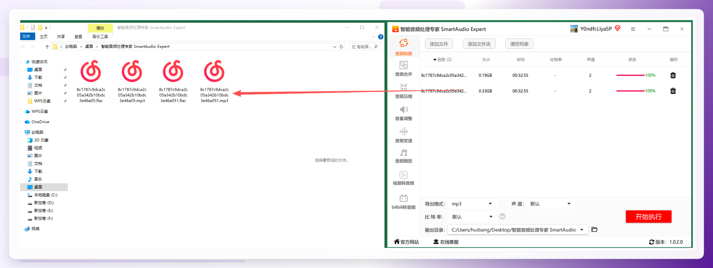Expand the Explorer ribbon chevron

click(373, 37)
